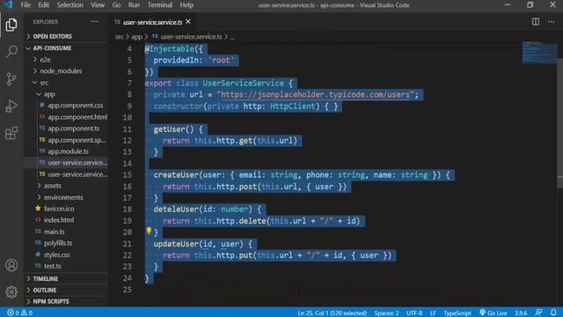Open app.module.ts file
This screenshot has width=563, height=317.
(67, 151)
